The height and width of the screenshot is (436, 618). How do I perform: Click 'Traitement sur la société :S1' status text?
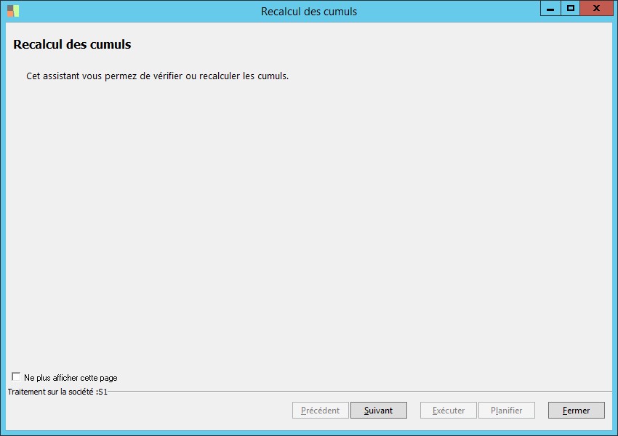click(x=57, y=392)
